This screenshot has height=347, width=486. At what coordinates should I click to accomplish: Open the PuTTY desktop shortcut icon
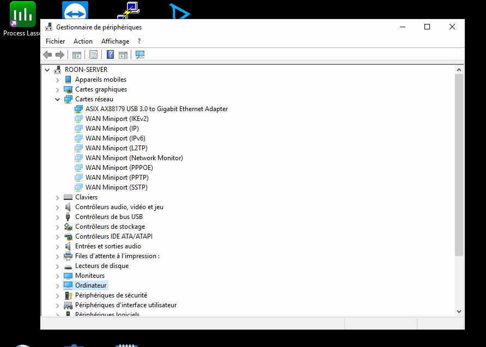click(129, 10)
